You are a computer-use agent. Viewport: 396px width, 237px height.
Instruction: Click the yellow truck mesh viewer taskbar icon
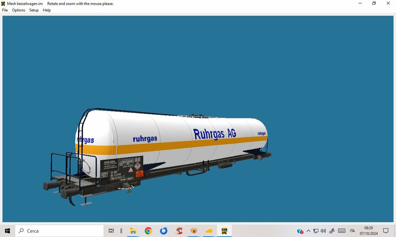(x=224, y=231)
